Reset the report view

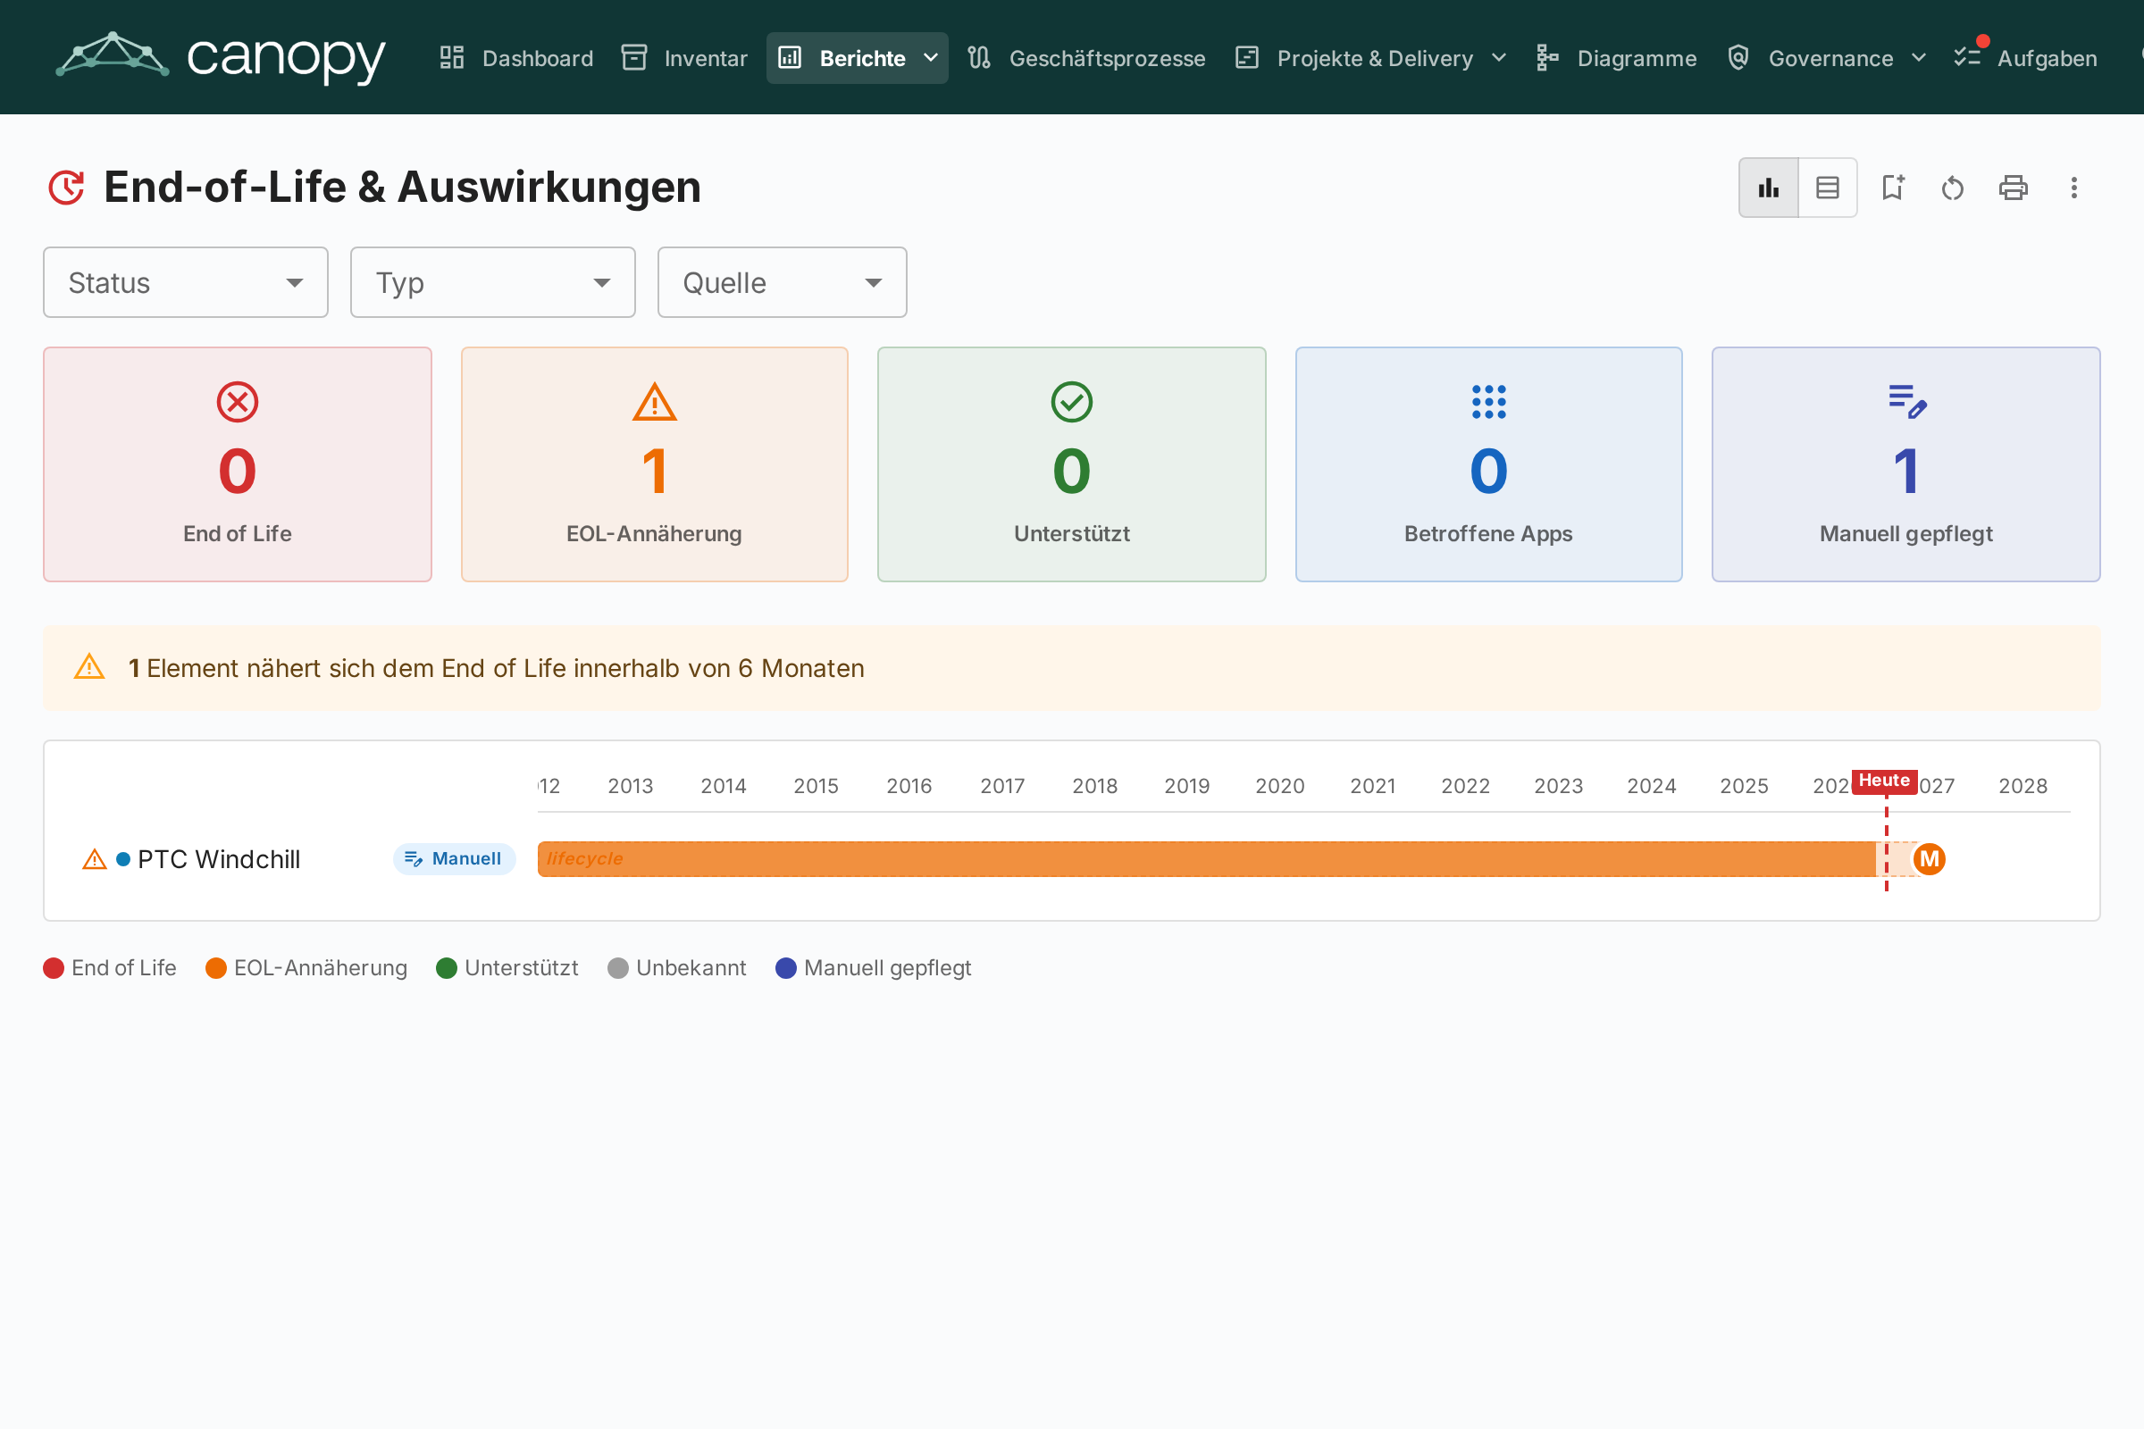click(1953, 188)
